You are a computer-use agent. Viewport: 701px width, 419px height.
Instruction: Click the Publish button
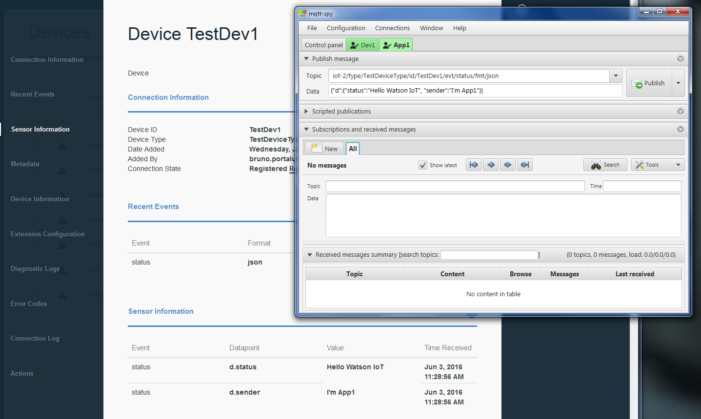coord(649,83)
